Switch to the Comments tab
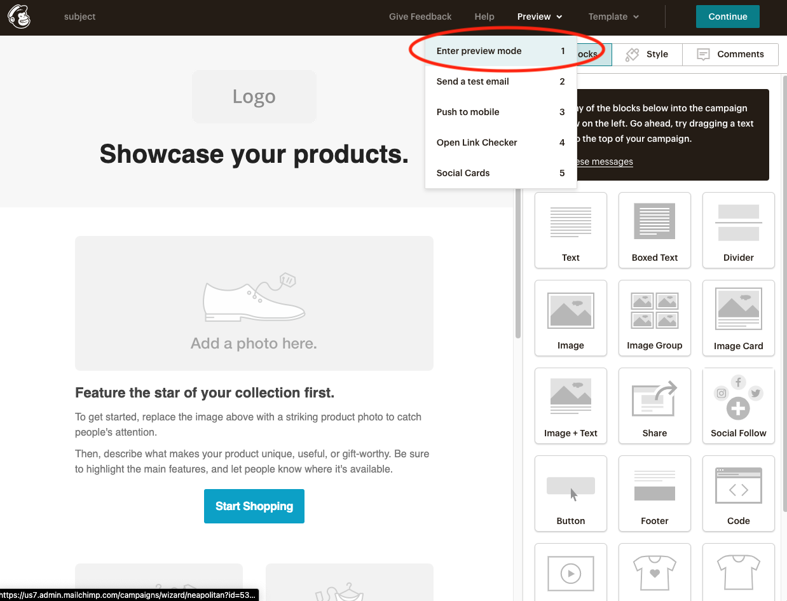 (730, 55)
